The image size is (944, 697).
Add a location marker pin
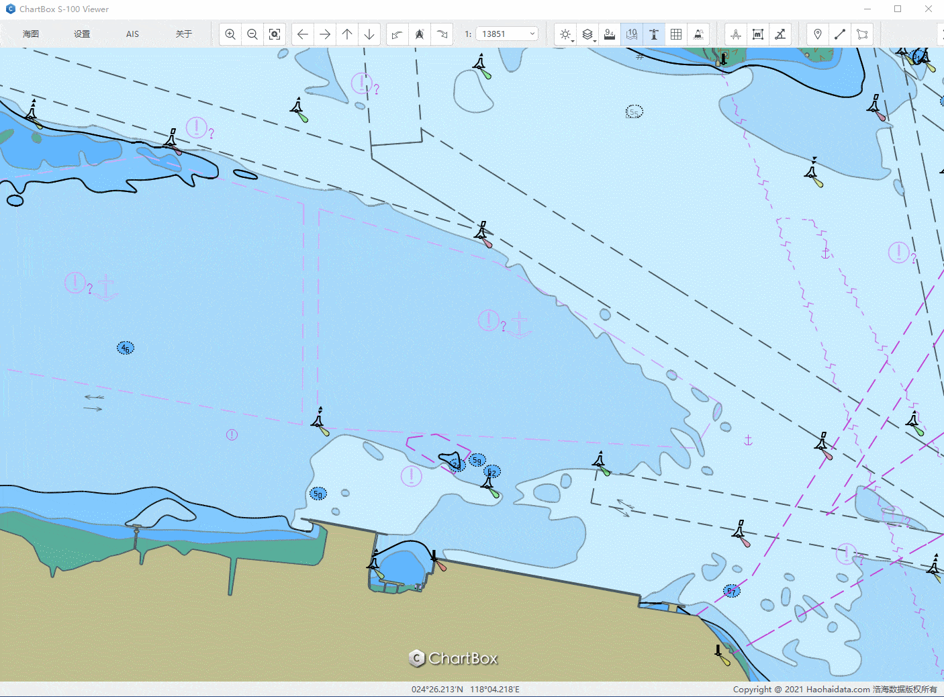click(x=818, y=34)
